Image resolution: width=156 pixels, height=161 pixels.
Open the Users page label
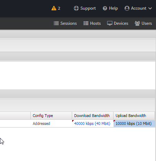(147, 23)
